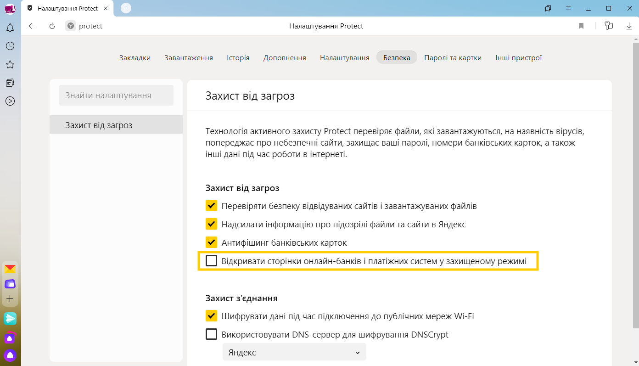Image resolution: width=639 pixels, height=366 pixels.
Task: Open the browser hamburger menu
Action: [568, 8]
